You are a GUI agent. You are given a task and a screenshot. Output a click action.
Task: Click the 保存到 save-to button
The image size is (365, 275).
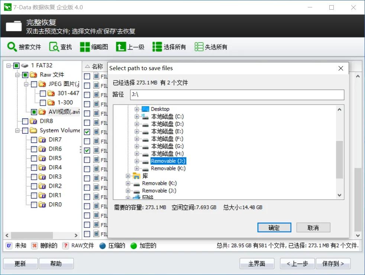(x=333, y=263)
